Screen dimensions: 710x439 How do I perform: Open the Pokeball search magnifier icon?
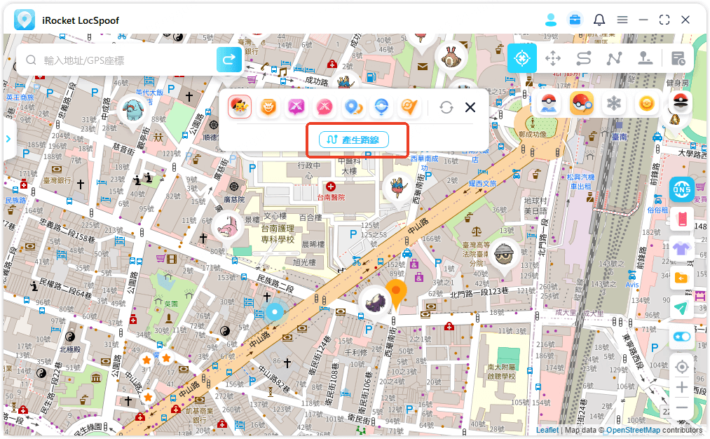(x=582, y=104)
